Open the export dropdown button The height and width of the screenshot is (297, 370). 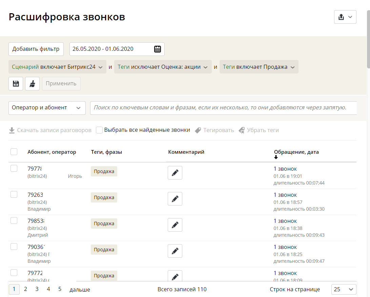pos(345,17)
